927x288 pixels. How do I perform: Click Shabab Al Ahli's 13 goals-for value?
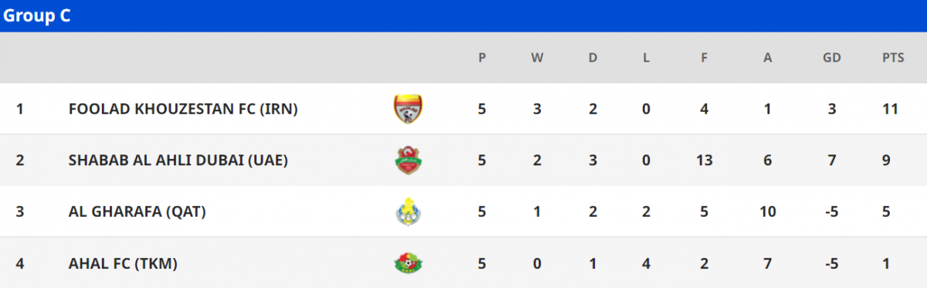[705, 161]
